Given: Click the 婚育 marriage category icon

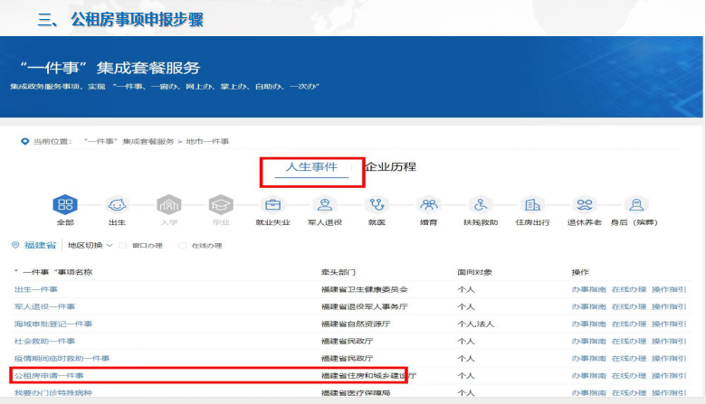Looking at the screenshot, I should [429, 206].
